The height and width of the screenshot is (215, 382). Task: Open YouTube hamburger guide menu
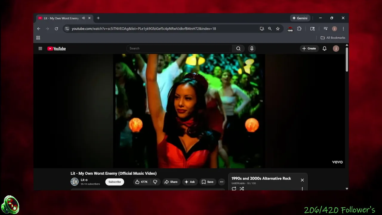[x=40, y=49]
